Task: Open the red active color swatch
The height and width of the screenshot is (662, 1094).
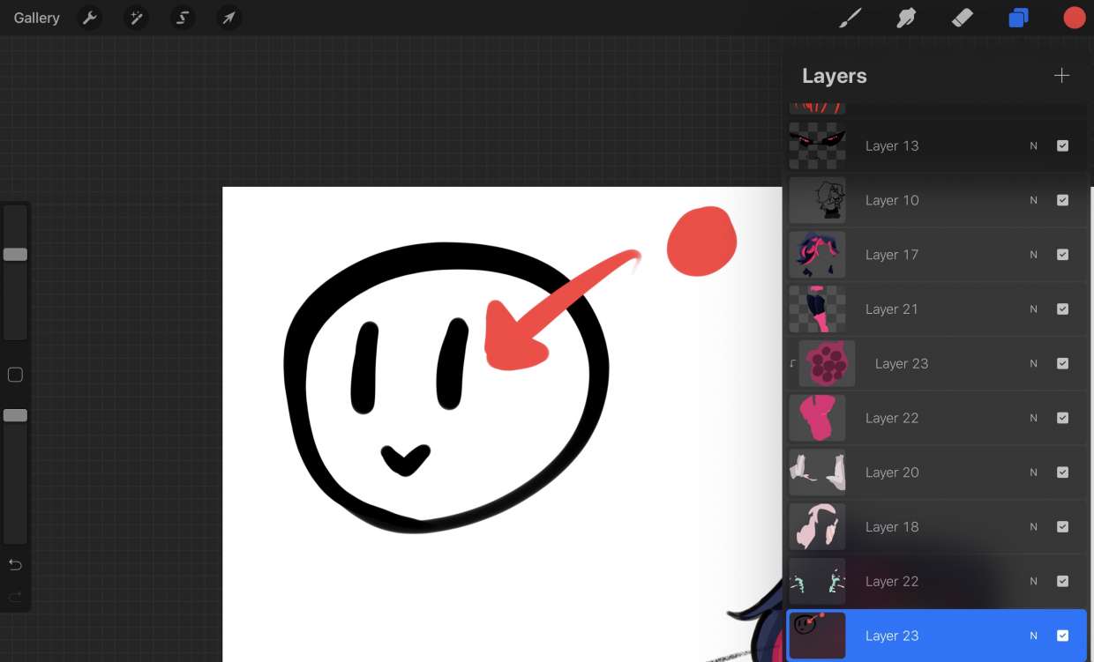Action: coord(1074,18)
